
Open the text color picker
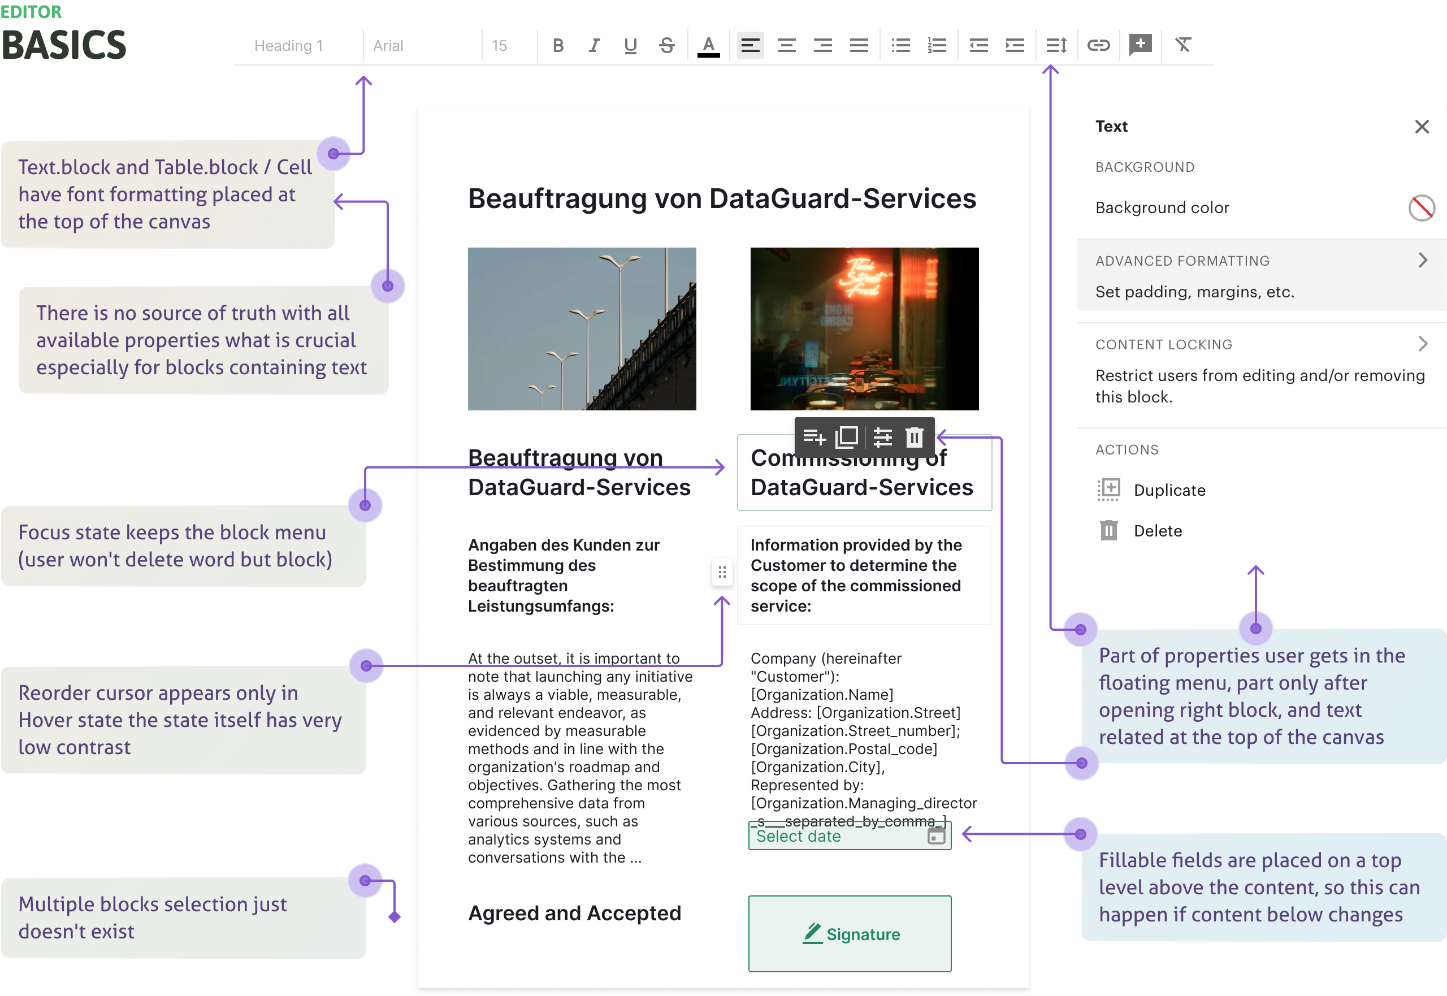pos(708,46)
